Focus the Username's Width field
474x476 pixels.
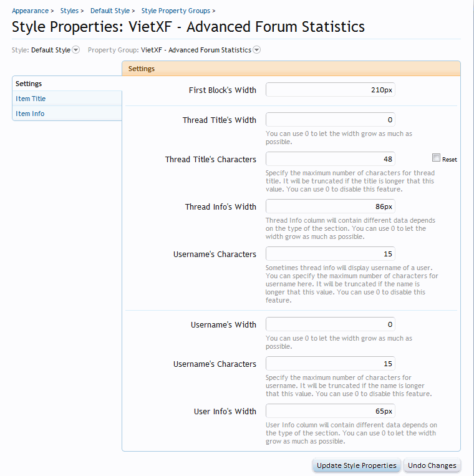coord(331,324)
